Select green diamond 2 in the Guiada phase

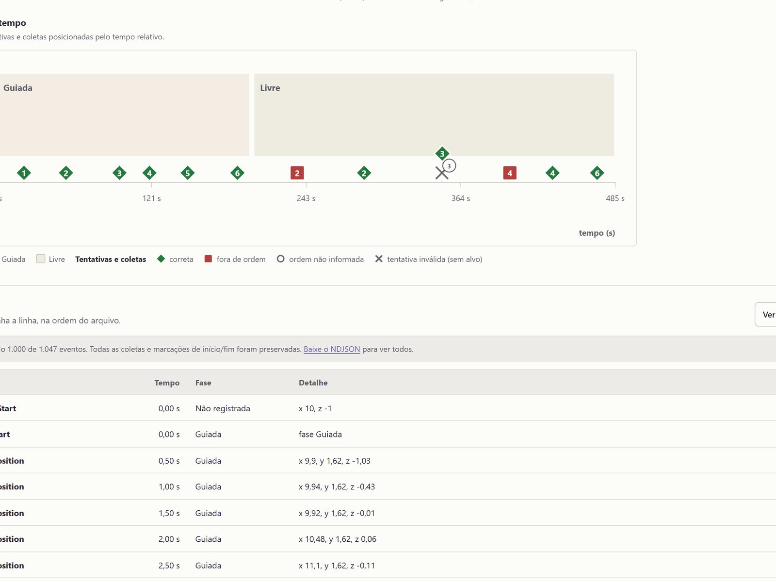pos(66,173)
